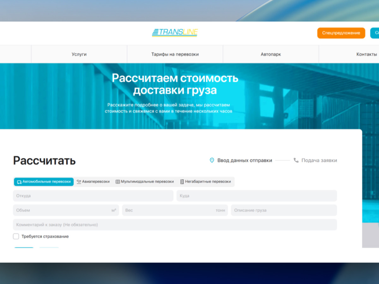
Task: Click the icon beside Мультимодальные перевозки
Action: coord(118,182)
